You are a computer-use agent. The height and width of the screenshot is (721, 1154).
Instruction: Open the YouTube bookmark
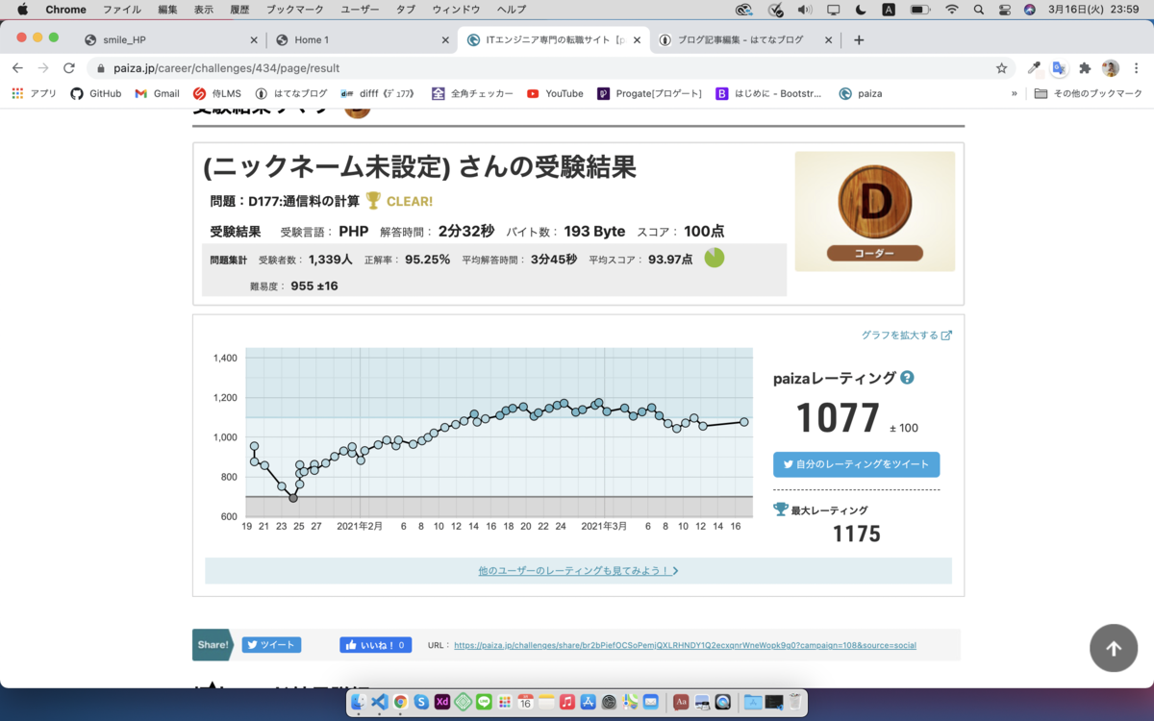coord(555,93)
